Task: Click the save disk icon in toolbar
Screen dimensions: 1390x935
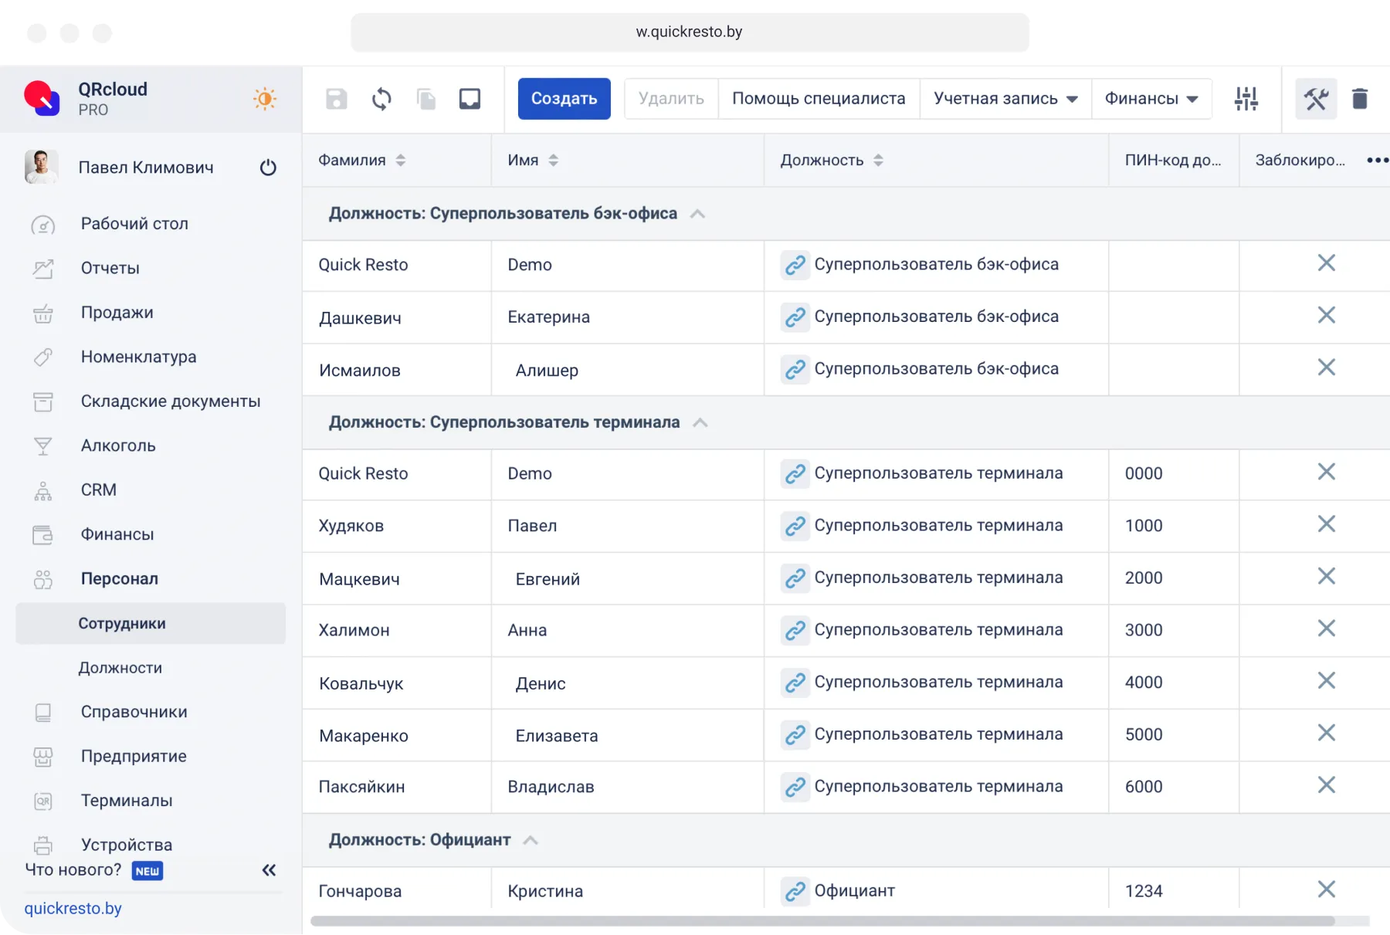Action: [x=336, y=99]
